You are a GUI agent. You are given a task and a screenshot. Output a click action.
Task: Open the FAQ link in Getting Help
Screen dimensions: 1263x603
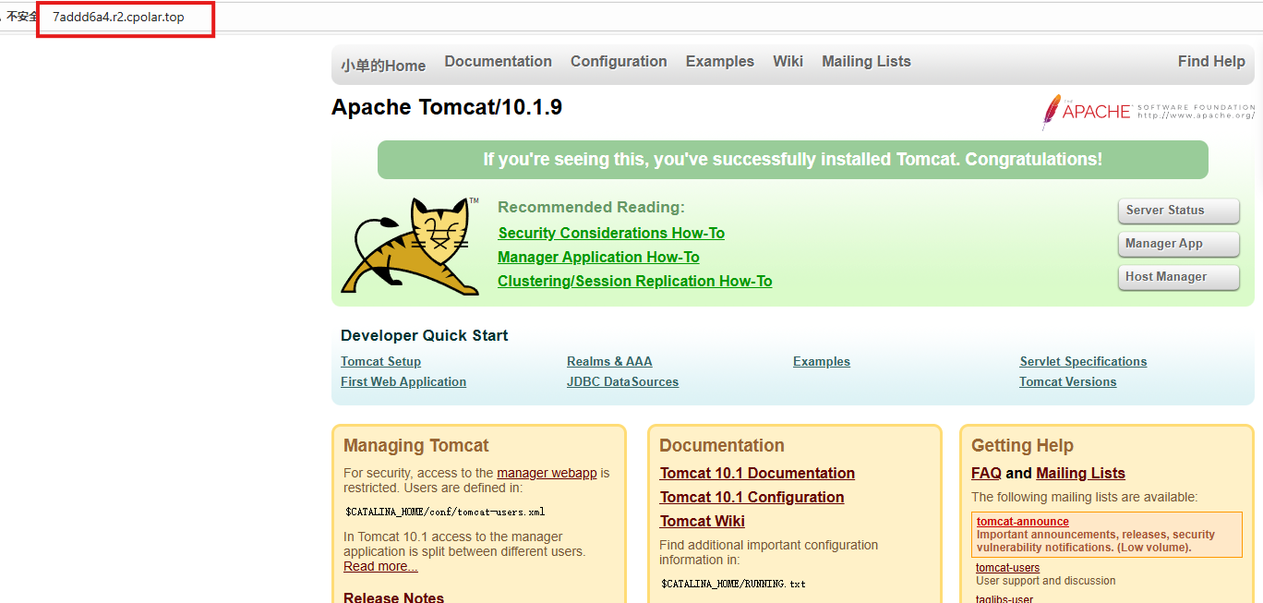coord(986,474)
